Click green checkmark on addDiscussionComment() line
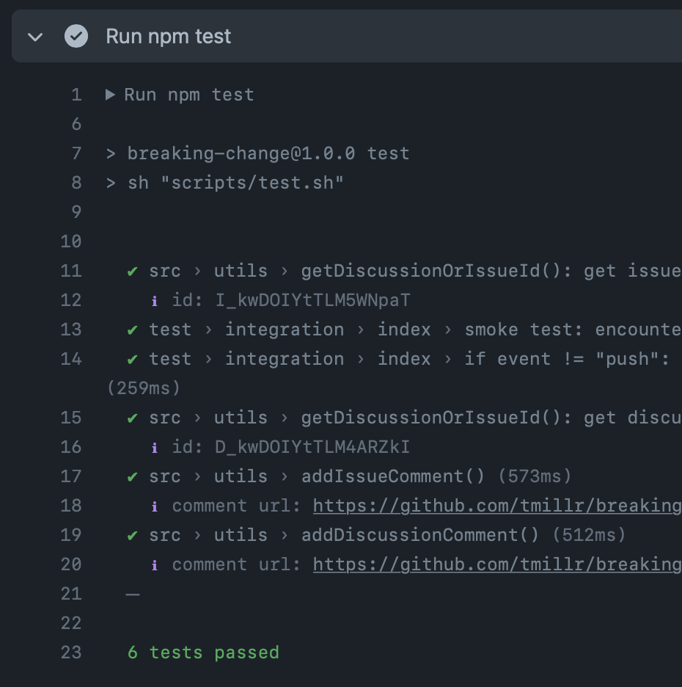This screenshot has height=687, width=682. click(132, 536)
